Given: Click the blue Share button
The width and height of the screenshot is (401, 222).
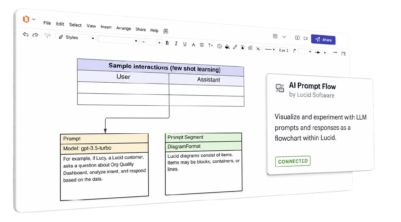Looking at the screenshot, I should [x=323, y=39].
